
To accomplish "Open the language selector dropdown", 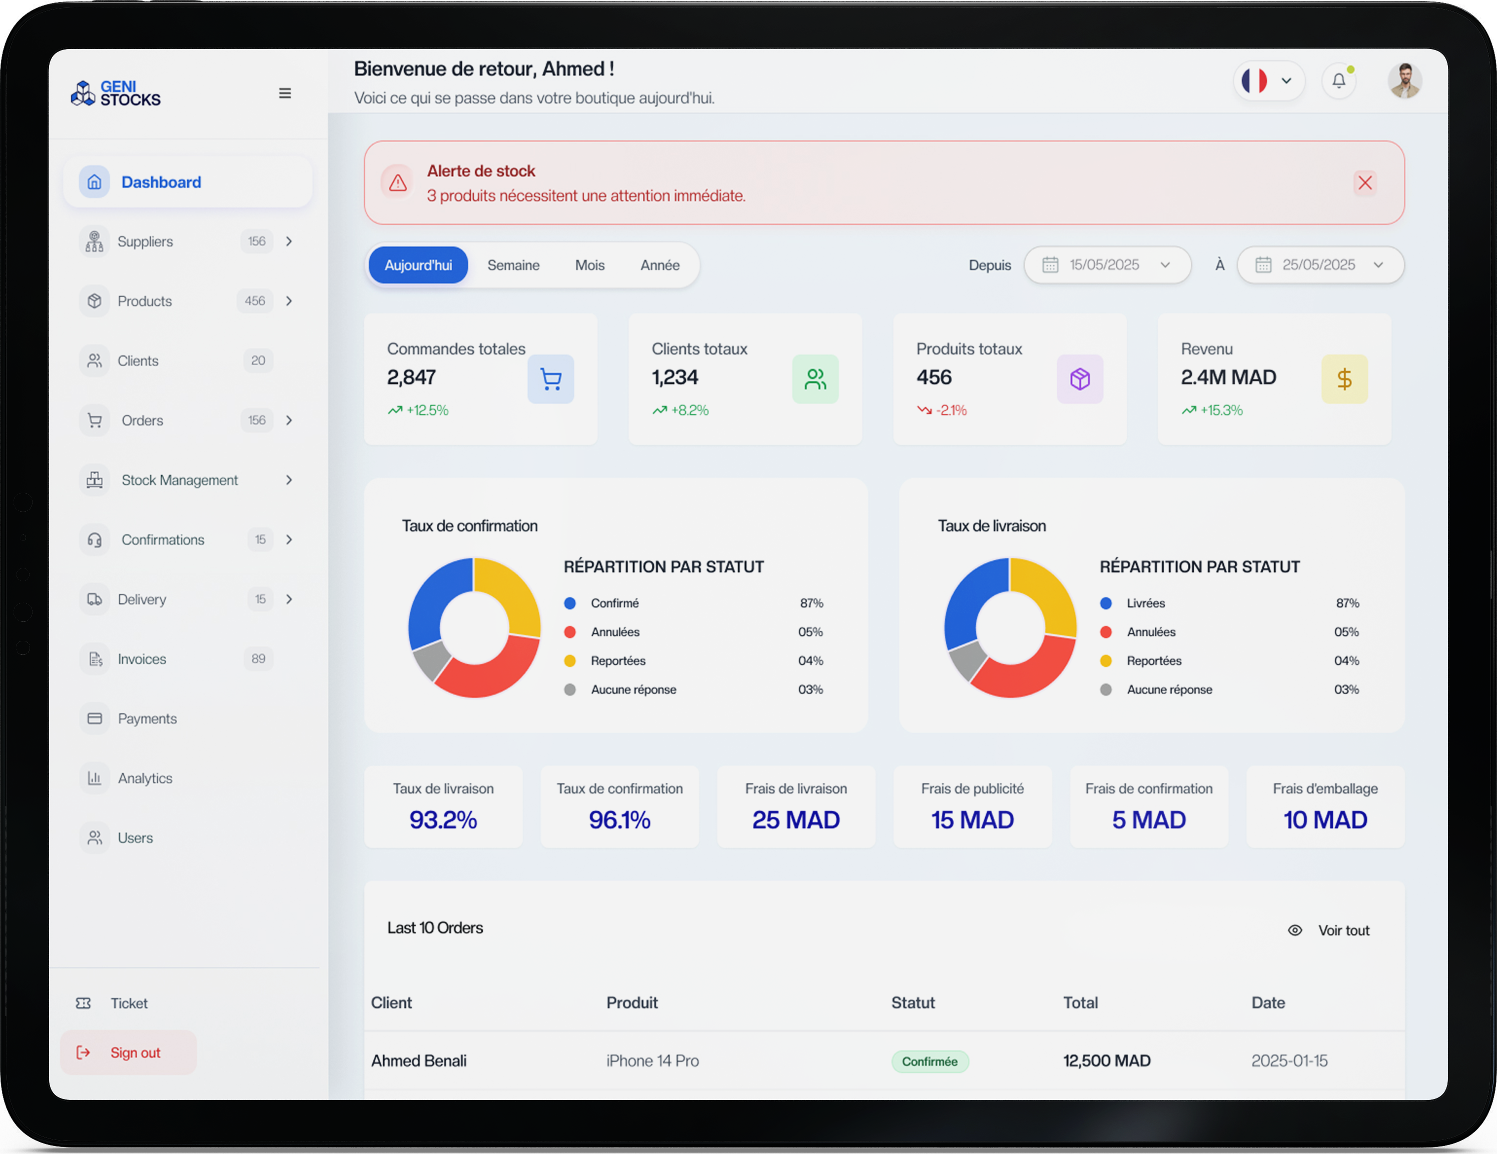I will (x=1268, y=80).
